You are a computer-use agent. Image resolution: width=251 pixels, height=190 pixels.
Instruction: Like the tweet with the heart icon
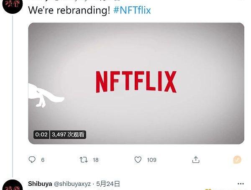138,160
